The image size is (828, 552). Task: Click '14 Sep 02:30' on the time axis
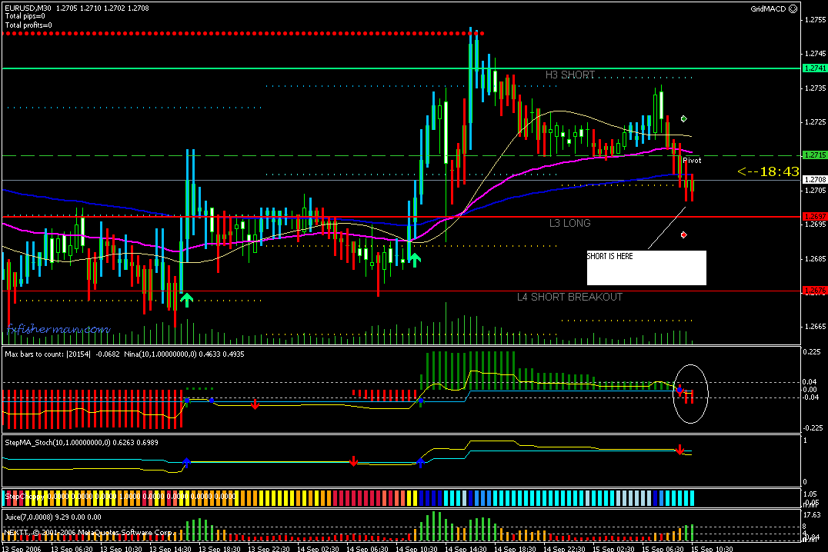[x=318, y=549]
